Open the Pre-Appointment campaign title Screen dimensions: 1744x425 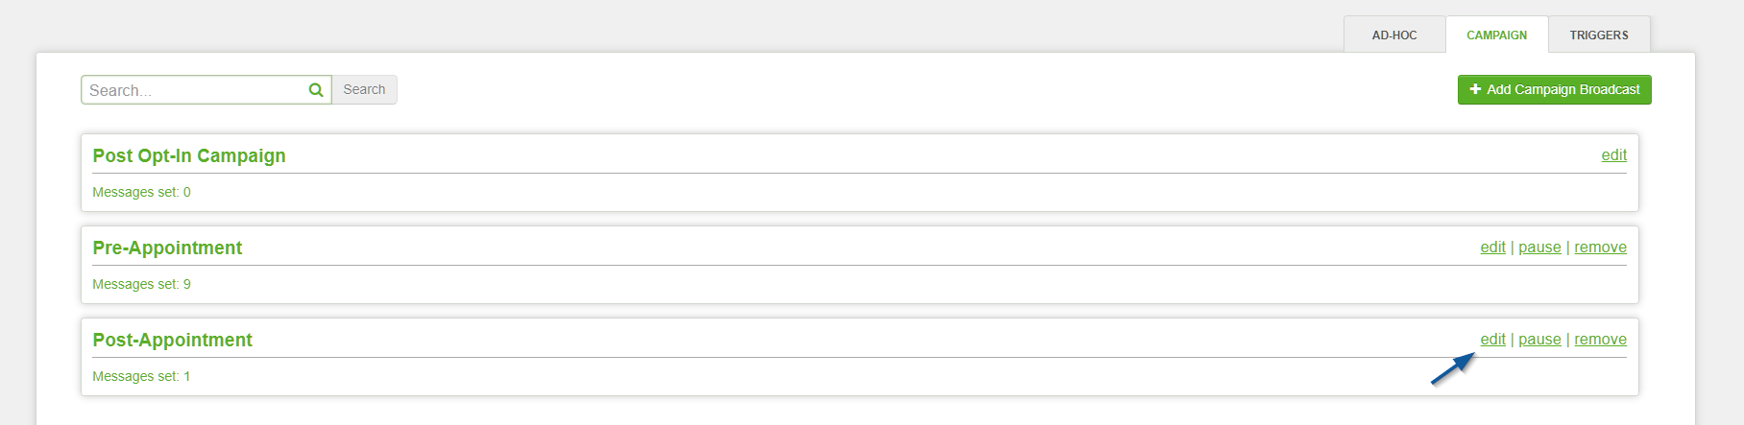pyautogui.click(x=167, y=248)
